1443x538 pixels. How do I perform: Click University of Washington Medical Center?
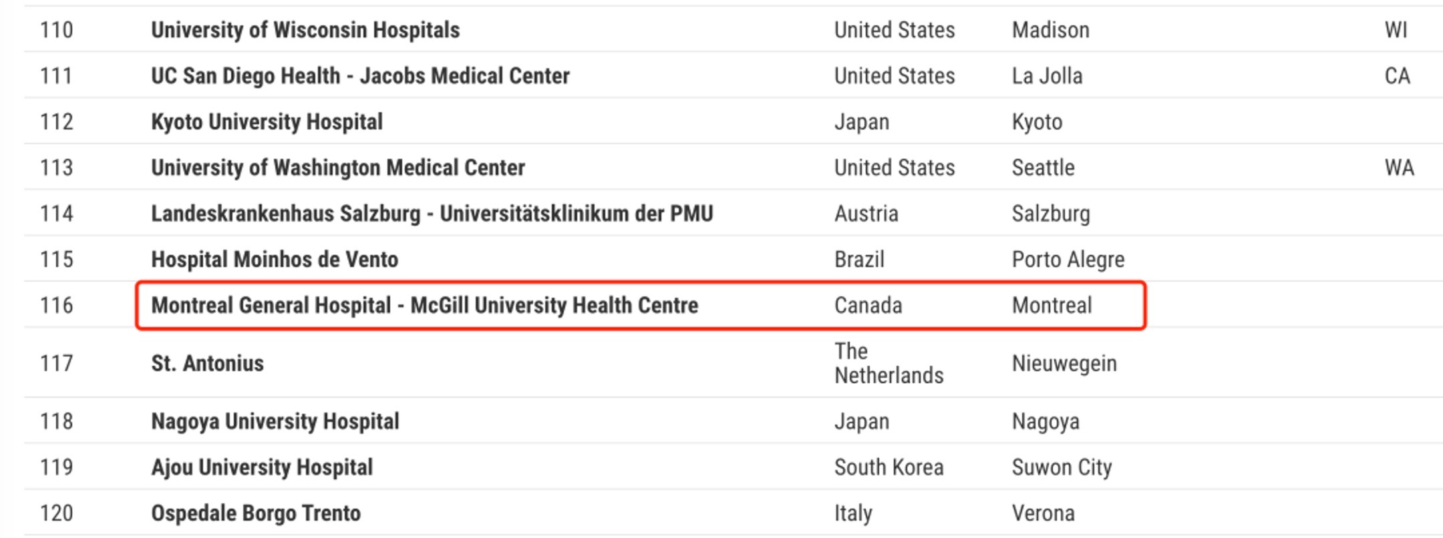click(338, 168)
